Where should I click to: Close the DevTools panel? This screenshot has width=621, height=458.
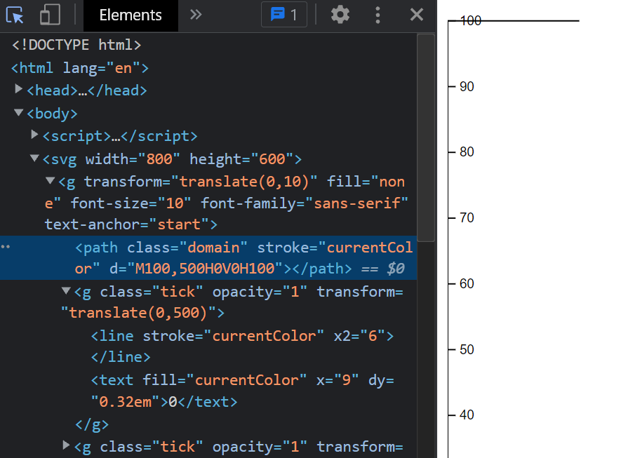click(x=417, y=15)
